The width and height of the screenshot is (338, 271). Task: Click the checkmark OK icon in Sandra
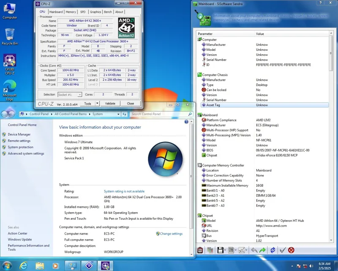[x=283, y=250]
